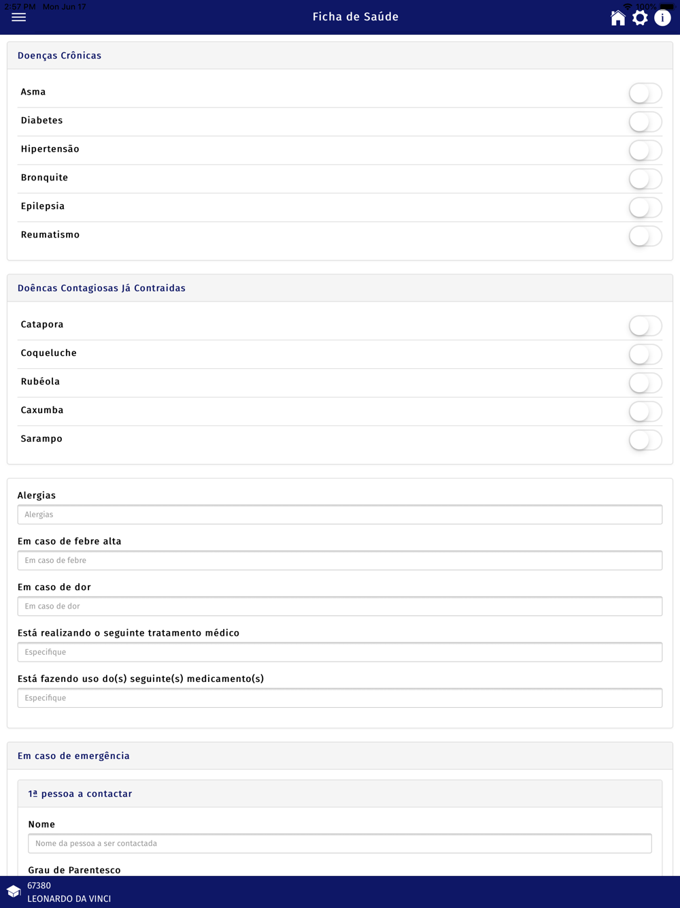Switch on Catapora
680x908 pixels.
(x=645, y=326)
